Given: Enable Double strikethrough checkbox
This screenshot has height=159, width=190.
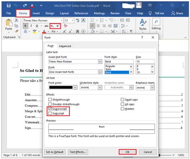Looking at the screenshot, I should [x=50, y=104].
